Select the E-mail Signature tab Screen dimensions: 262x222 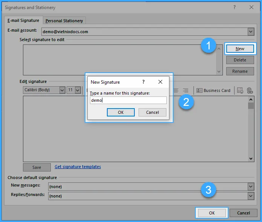(23, 20)
